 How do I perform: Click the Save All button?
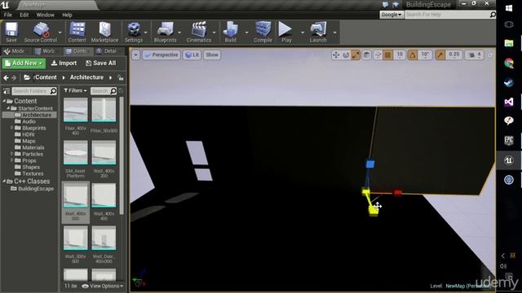tap(101, 63)
